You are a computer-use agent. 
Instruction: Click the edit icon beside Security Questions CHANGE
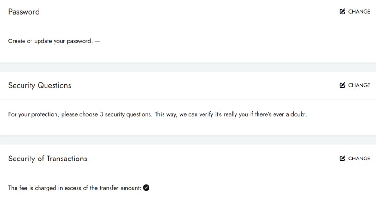(x=342, y=85)
